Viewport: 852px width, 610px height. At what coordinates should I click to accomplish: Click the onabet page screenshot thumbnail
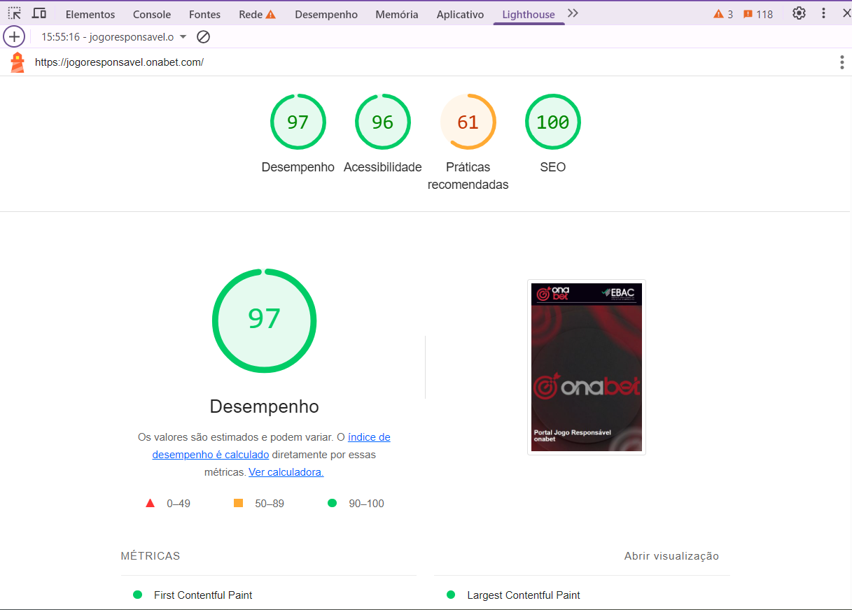(x=586, y=367)
